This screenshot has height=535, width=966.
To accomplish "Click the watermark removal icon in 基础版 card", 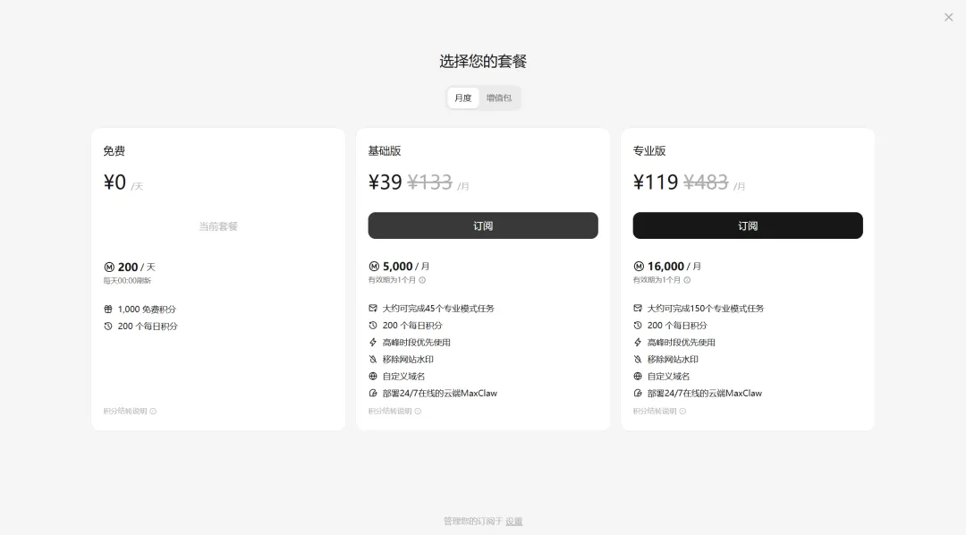I will [x=373, y=360].
